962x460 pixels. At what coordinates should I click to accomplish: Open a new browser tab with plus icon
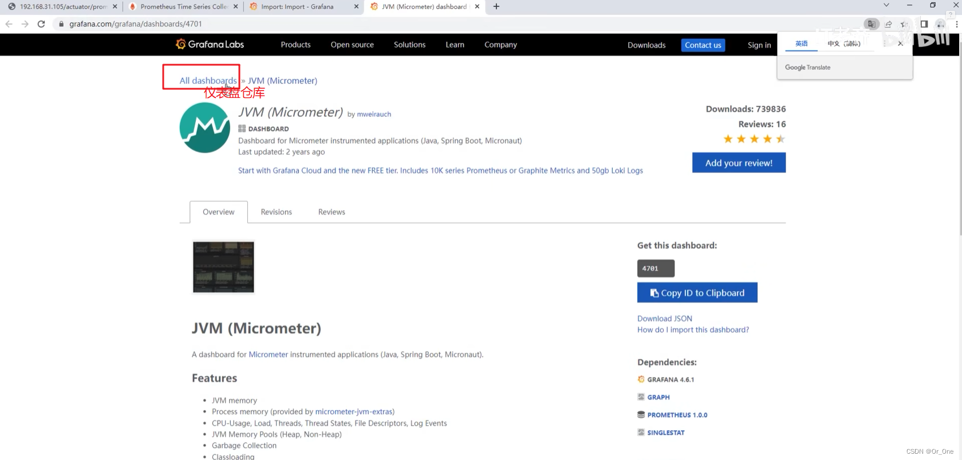point(496,6)
